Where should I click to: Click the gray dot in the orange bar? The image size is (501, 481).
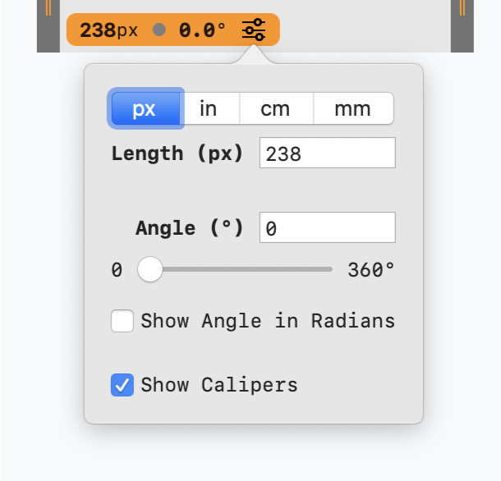pyautogui.click(x=159, y=30)
